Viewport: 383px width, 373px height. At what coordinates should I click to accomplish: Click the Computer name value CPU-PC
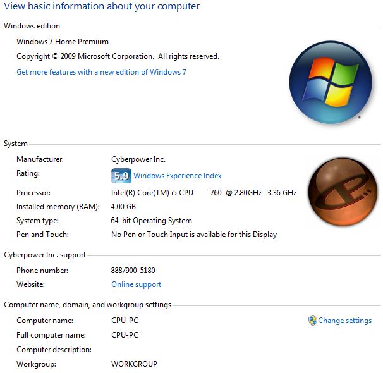click(x=125, y=321)
